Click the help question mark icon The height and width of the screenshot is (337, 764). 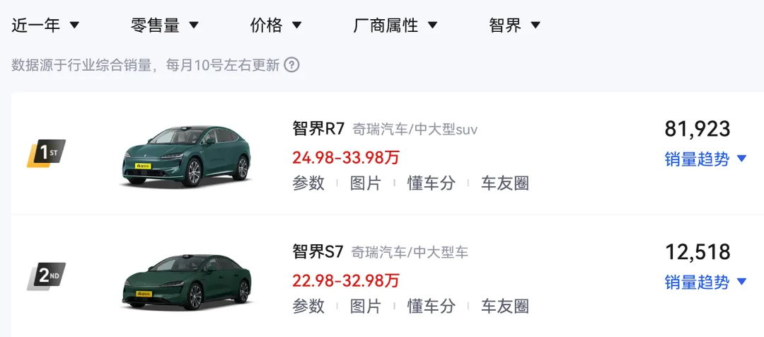click(291, 65)
